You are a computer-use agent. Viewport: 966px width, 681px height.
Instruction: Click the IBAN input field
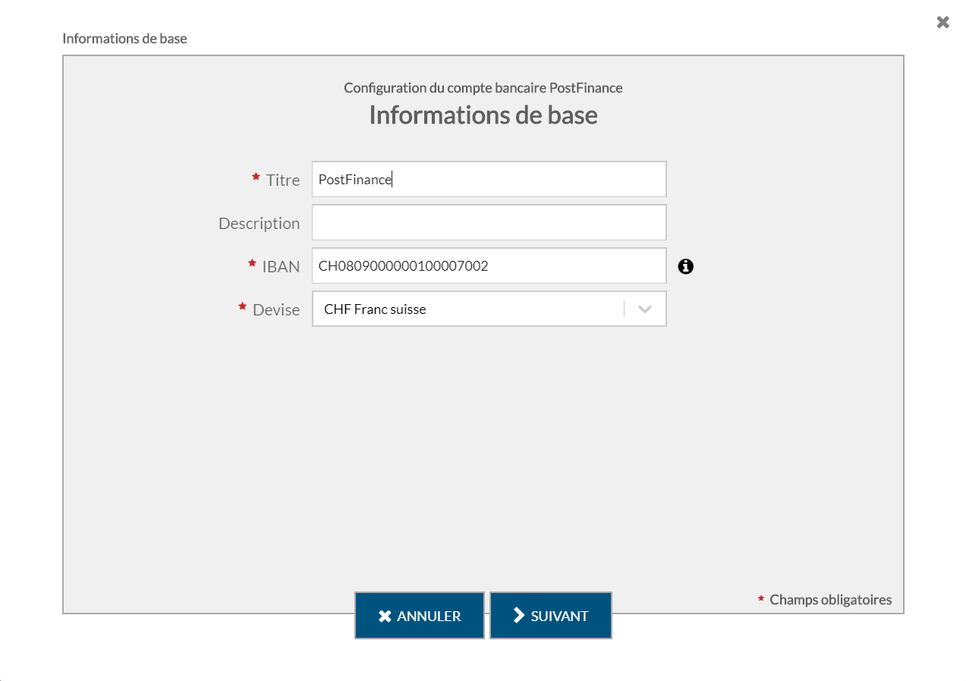tap(489, 265)
